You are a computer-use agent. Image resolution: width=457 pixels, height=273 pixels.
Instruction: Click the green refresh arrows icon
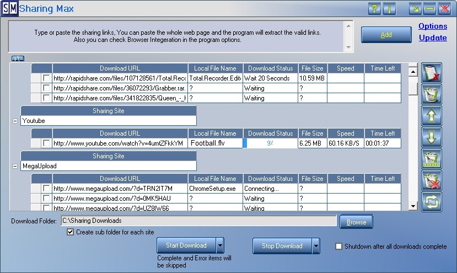pyautogui.click(x=432, y=202)
